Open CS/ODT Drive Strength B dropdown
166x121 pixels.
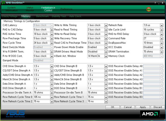click(106, 71)
